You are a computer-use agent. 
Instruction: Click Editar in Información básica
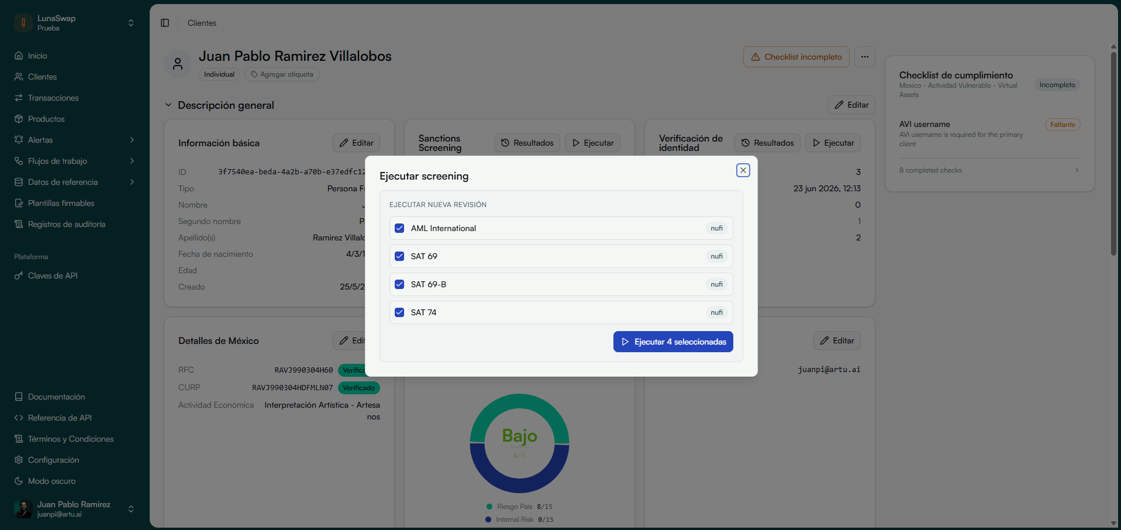(357, 143)
